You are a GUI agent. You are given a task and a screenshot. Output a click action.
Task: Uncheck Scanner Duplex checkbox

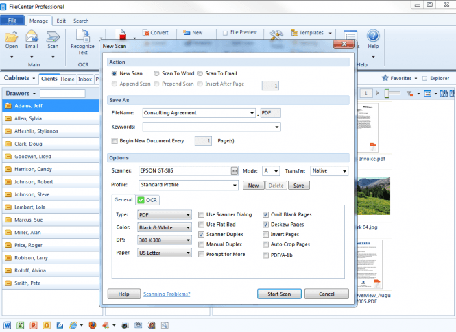201,234
